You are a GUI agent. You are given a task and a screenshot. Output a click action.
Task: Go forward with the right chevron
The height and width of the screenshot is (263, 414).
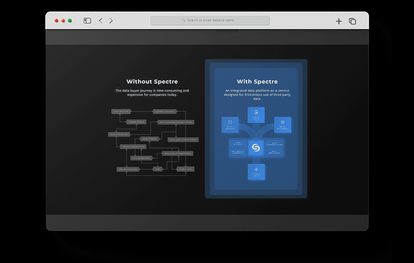click(x=111, y=21)
